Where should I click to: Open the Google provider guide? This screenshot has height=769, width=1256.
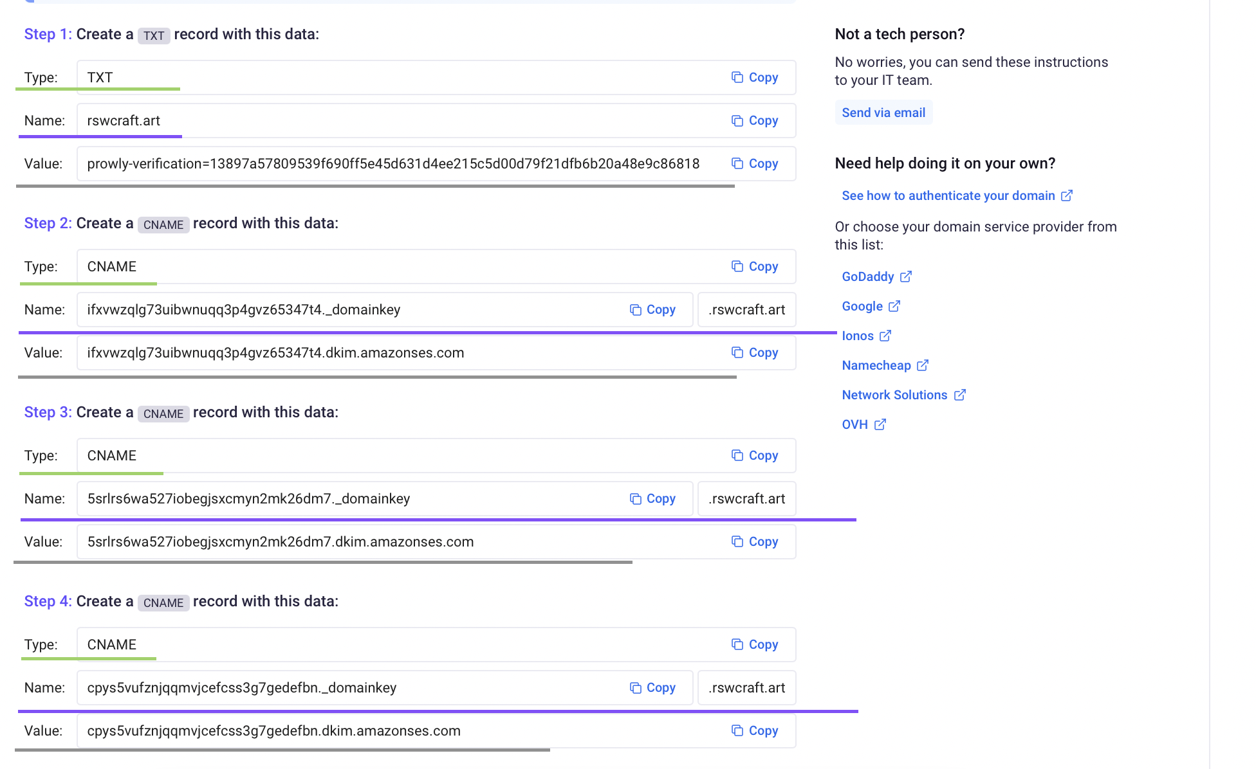coord(871,306)
